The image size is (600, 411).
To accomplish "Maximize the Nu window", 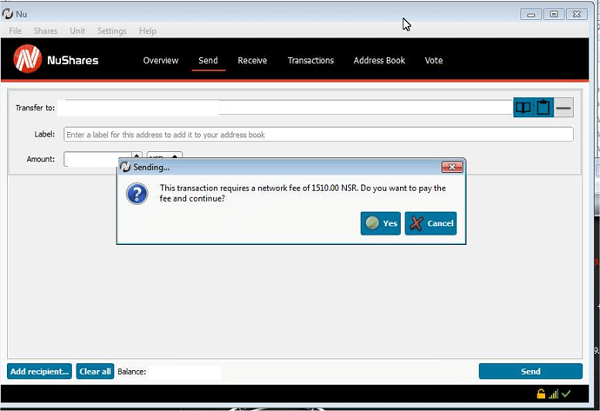I will (x=554, y=14).
